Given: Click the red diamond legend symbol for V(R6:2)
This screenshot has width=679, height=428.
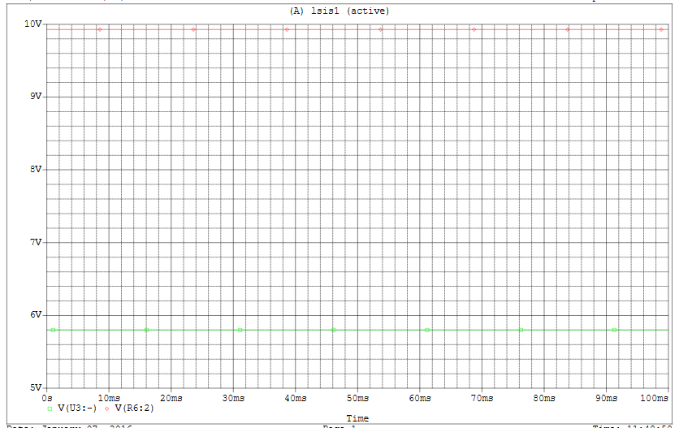Looking at the screenshot, I should point(107,408).
